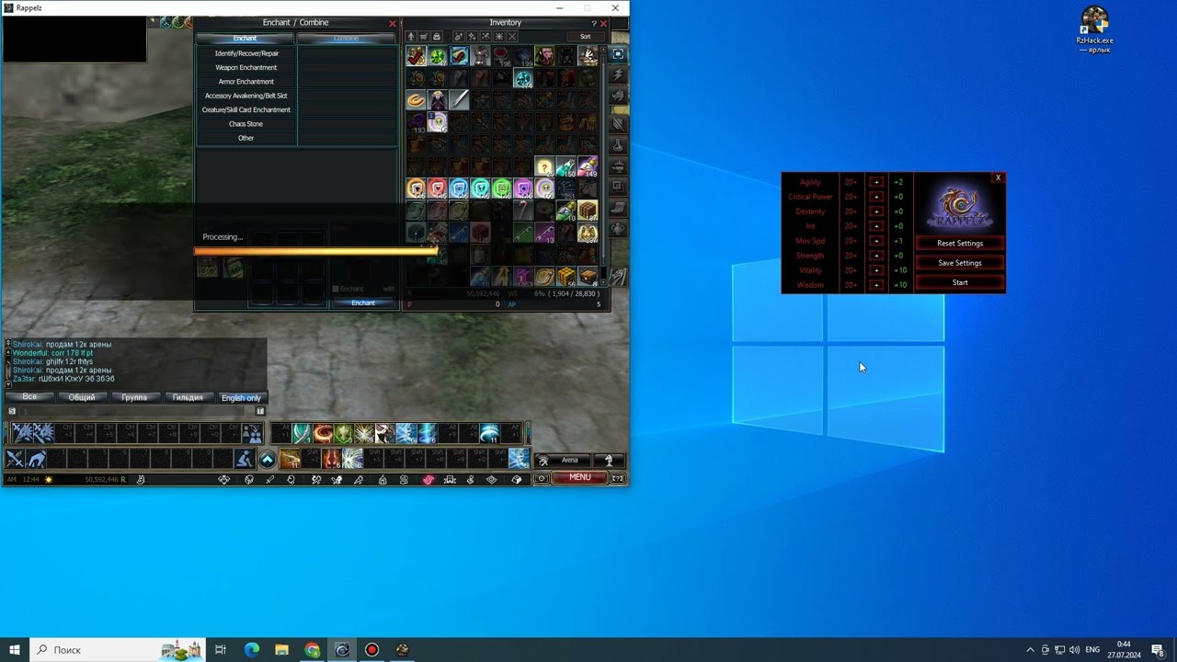Switch to the Combine tab
Viewport: 1177px width, 662px height.
click(x=346, y=39)
